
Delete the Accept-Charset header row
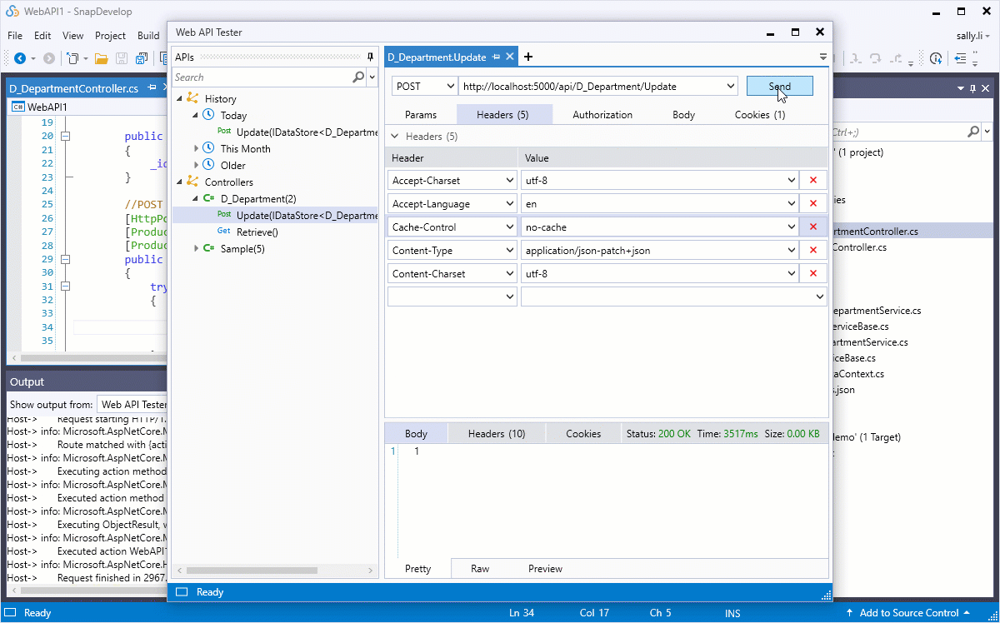(812, 180)
